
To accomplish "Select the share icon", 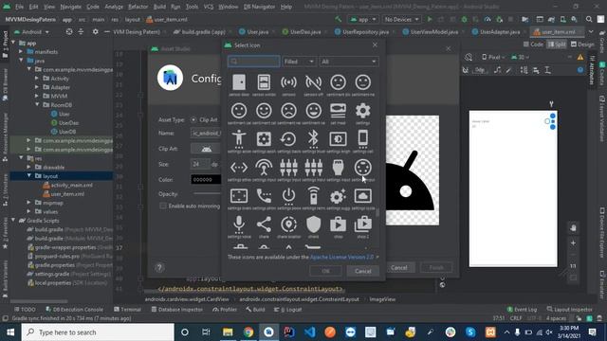I will click(x=264, y=224).
